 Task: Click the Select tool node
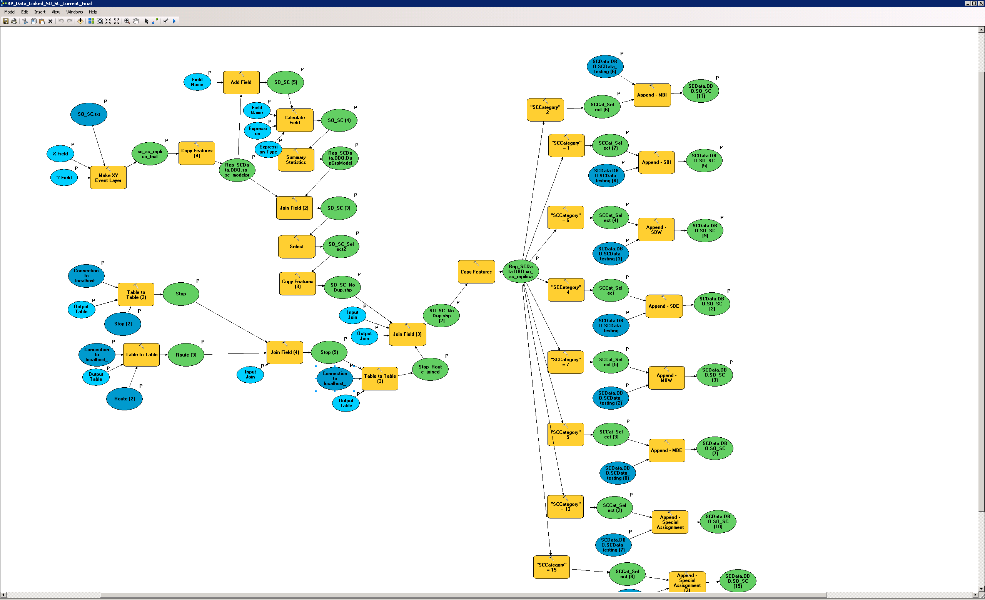pyautogui.click(x=297, y=247)
